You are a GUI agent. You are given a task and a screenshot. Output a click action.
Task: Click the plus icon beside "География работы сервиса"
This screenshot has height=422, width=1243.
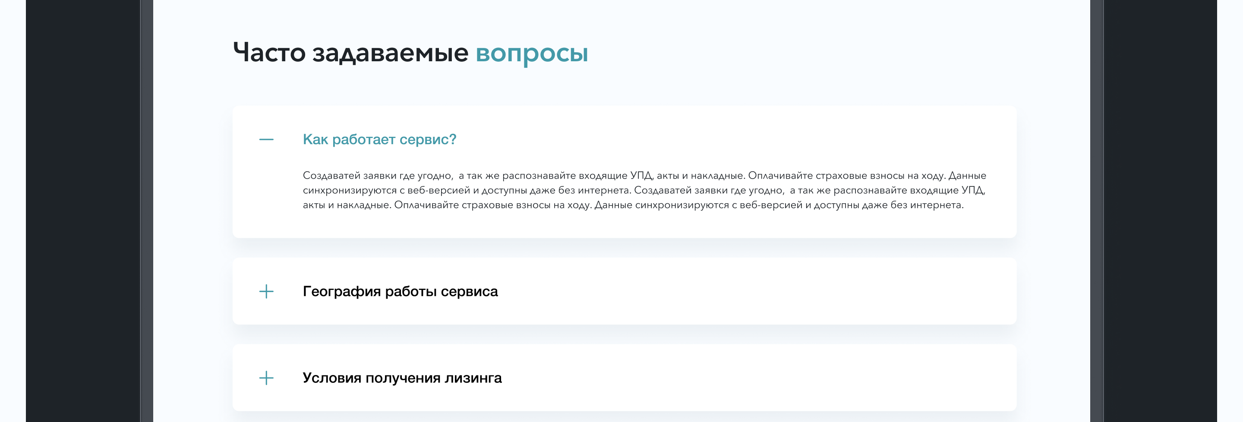[266, 291]
